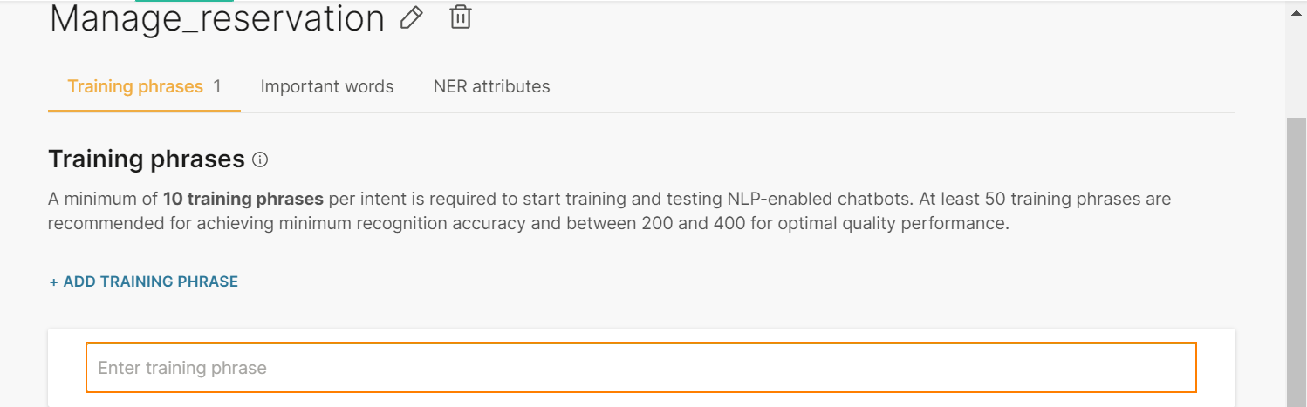This screenshot has height=407, width=1307.
Task: Click the white card surrounding the phrase input
Action: point(641,368)
